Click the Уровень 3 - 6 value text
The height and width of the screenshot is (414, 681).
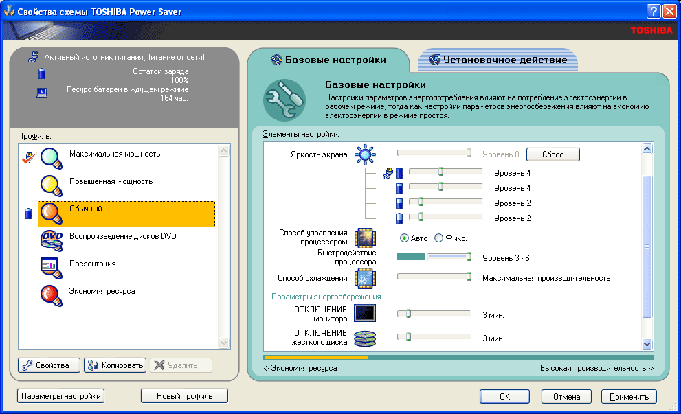(x=506, y=258)
